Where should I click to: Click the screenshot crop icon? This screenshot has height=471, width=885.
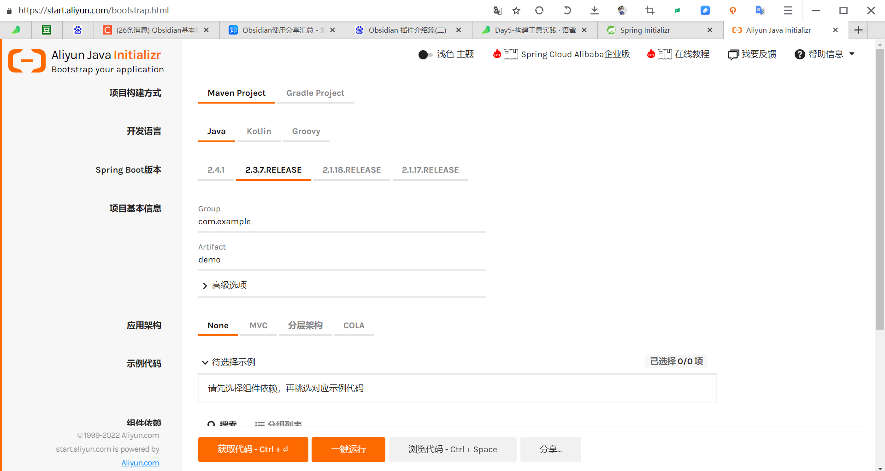(x=650, y=10)
